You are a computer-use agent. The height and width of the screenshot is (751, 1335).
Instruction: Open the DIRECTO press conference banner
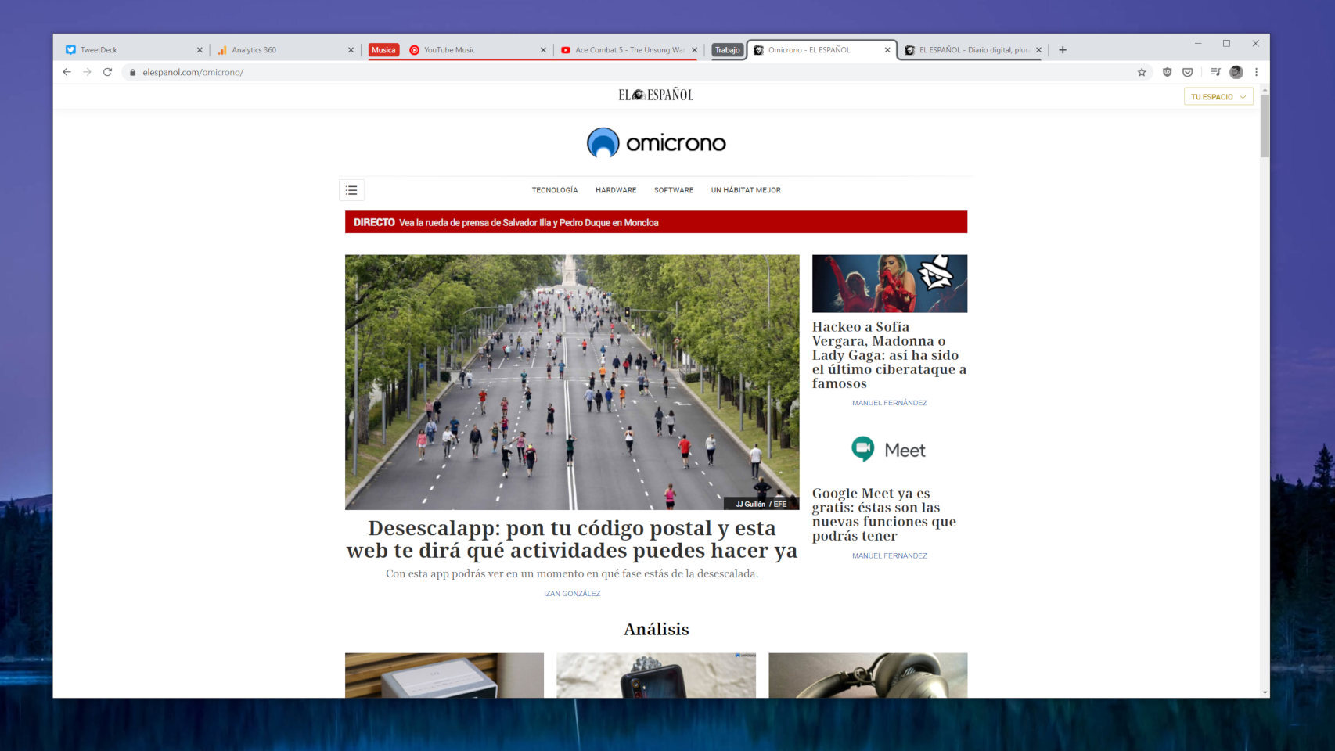click(x=656, y=222)
